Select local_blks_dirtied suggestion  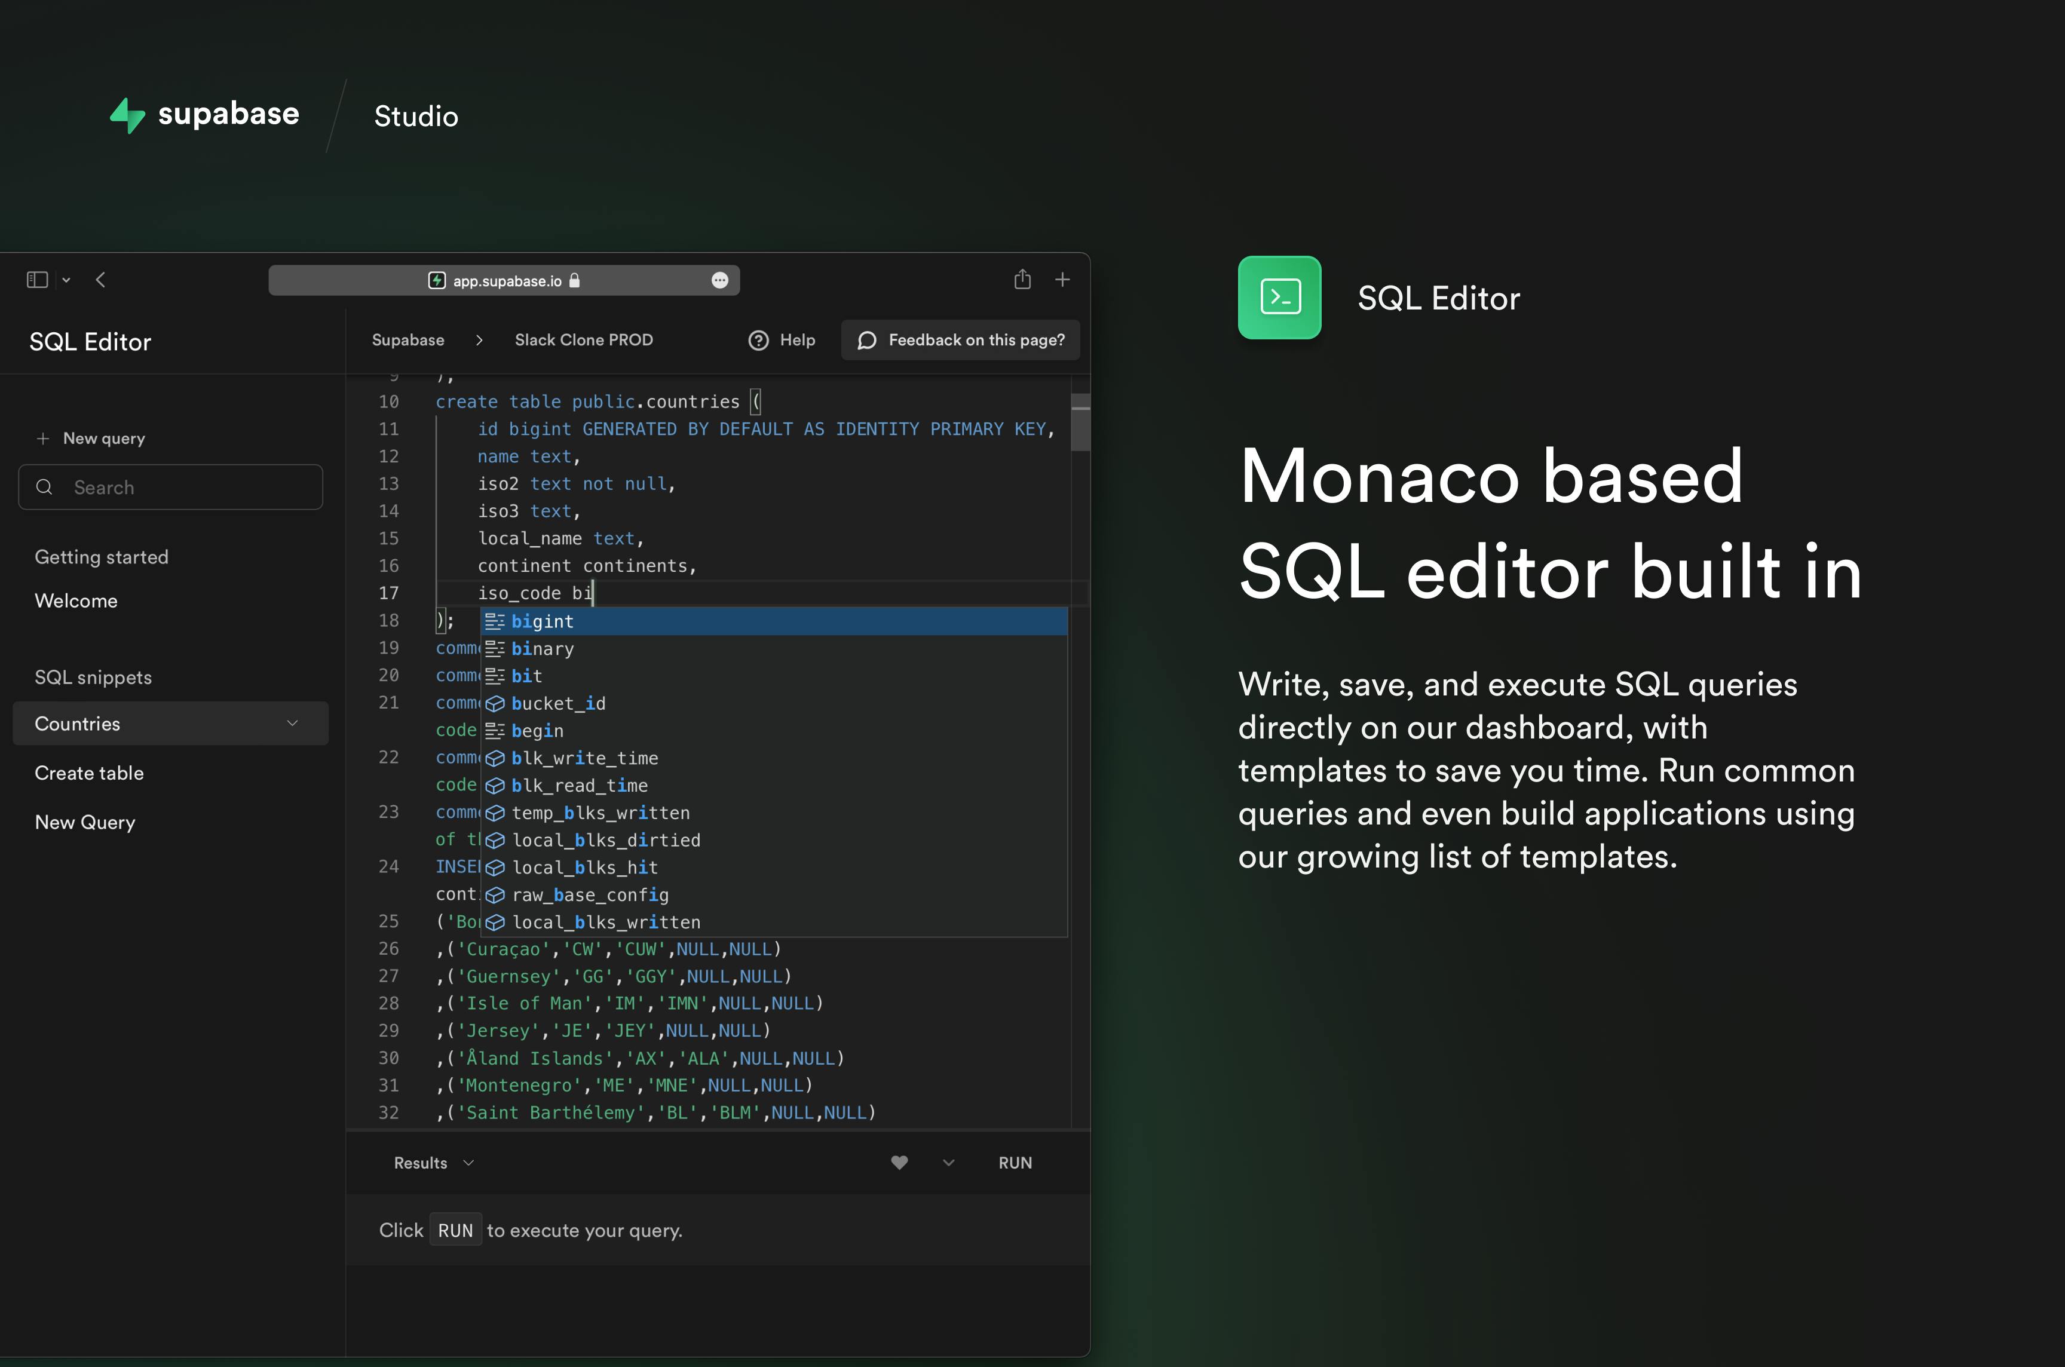(x=775, y=841)
